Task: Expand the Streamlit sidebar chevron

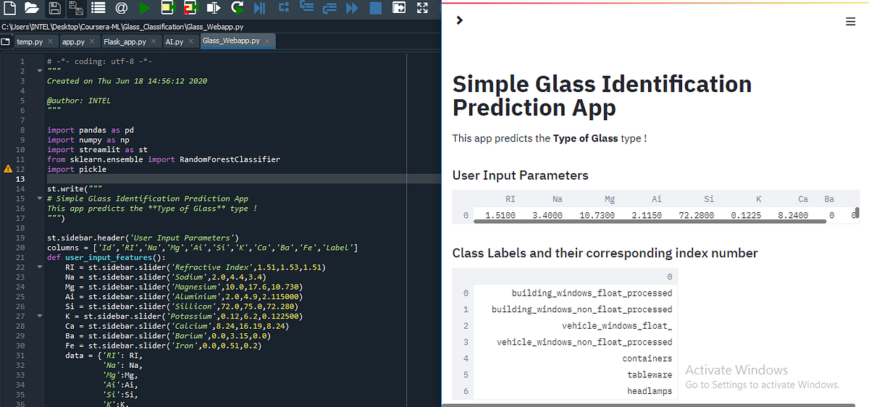Action: click(458, 20)
